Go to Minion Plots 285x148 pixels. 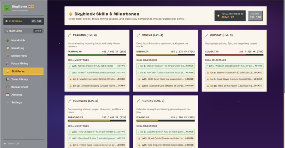click(x=23, y=56)
